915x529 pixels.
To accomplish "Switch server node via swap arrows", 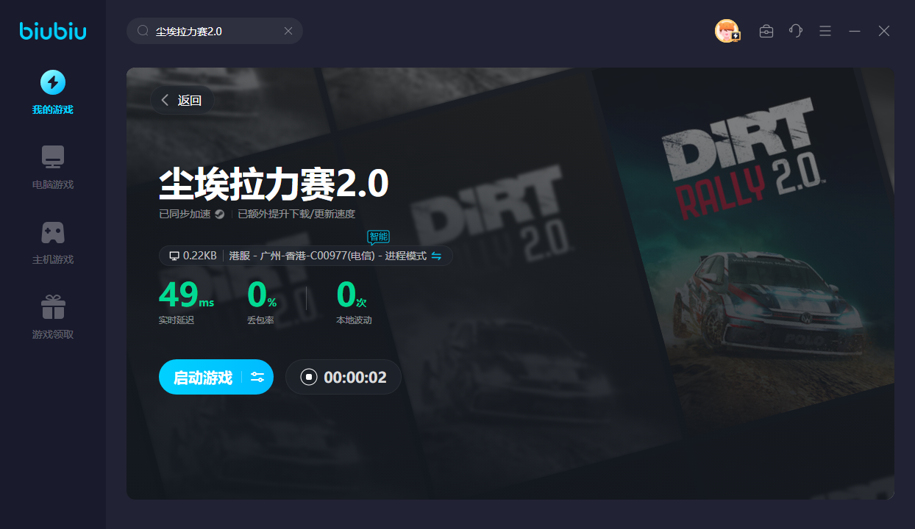I will click(x=436, y=256).
